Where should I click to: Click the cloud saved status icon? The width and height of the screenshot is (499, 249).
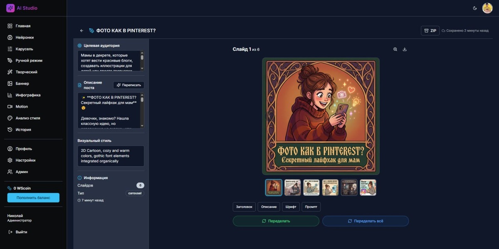pyautogui.click(x=443, y=31)
